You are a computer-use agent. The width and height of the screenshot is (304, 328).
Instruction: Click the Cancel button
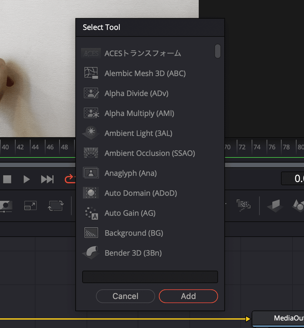[125, 296]
